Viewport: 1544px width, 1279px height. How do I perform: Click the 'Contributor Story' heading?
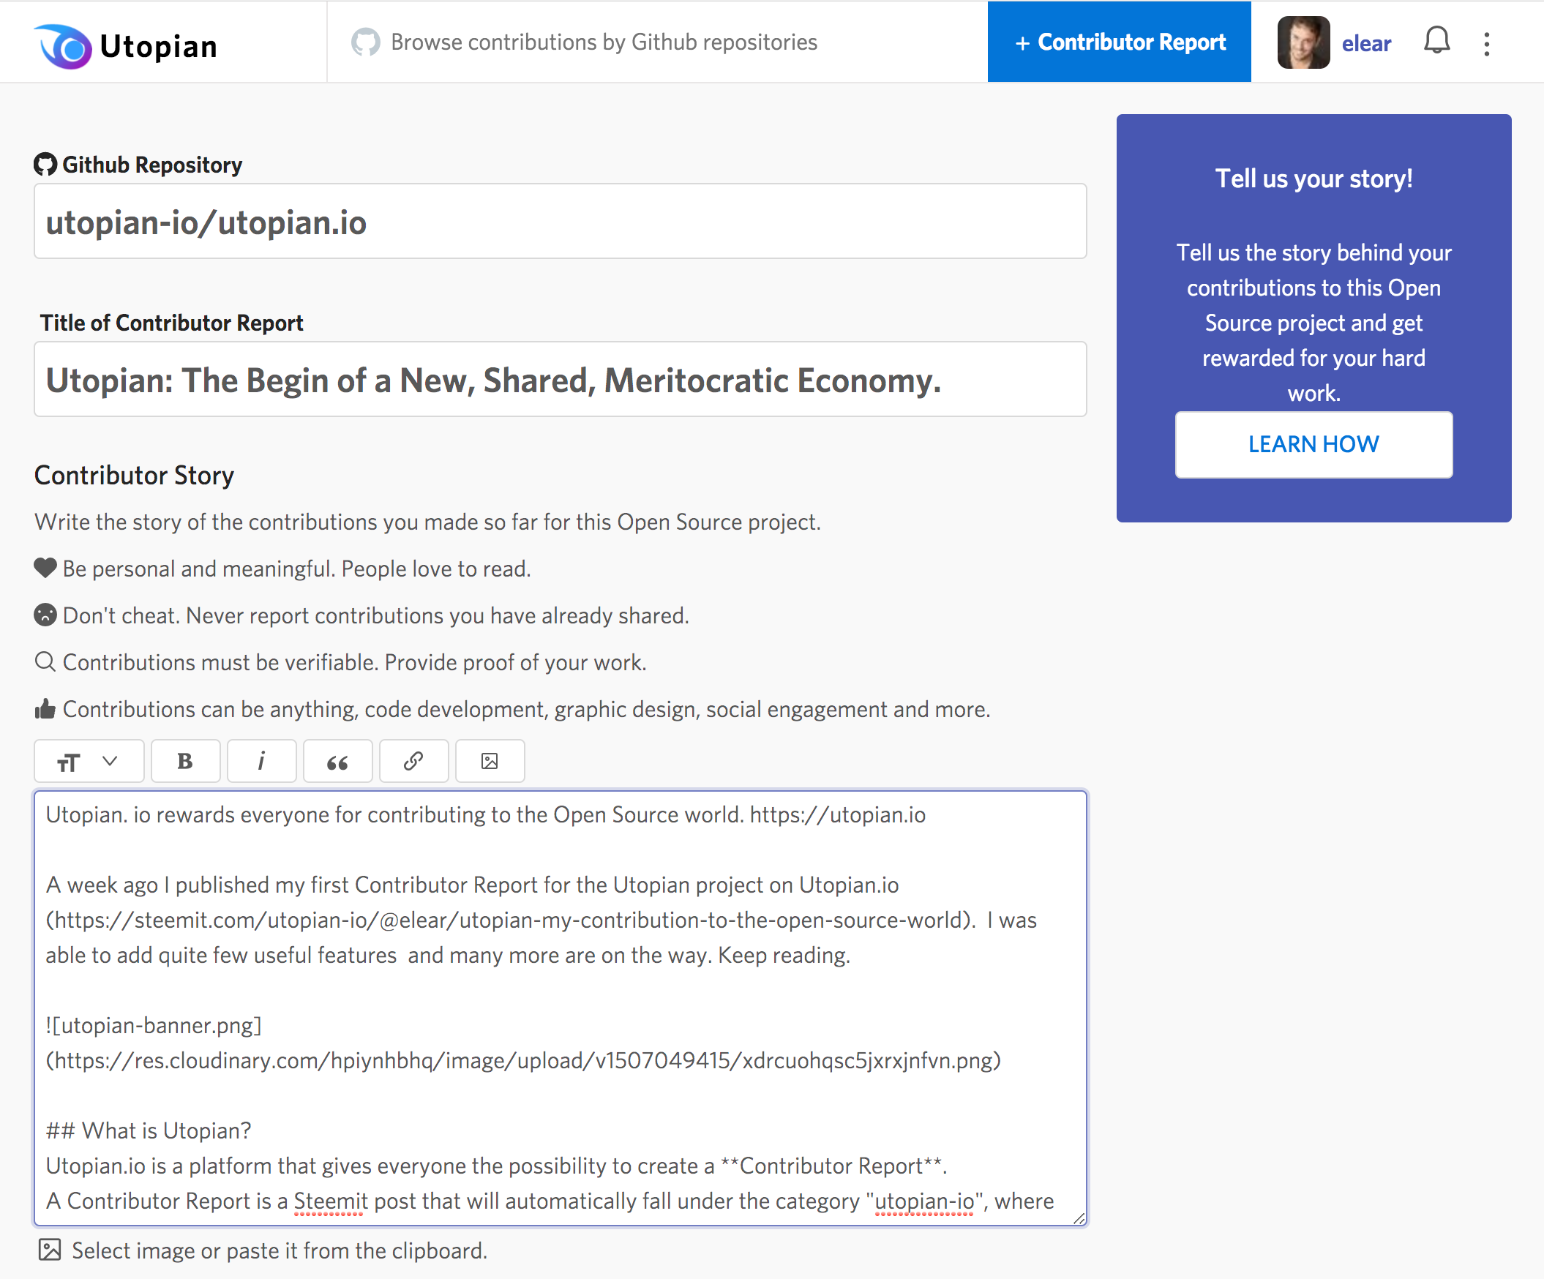coord(134,475)
